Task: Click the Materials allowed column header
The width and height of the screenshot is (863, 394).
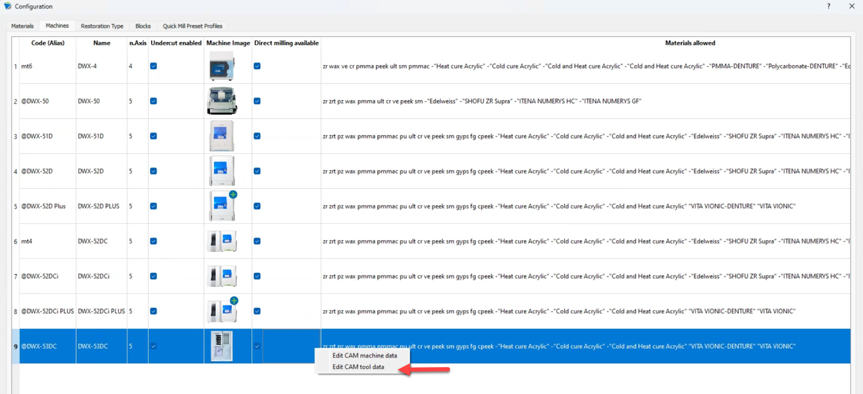Action: (x=690, y=43)
